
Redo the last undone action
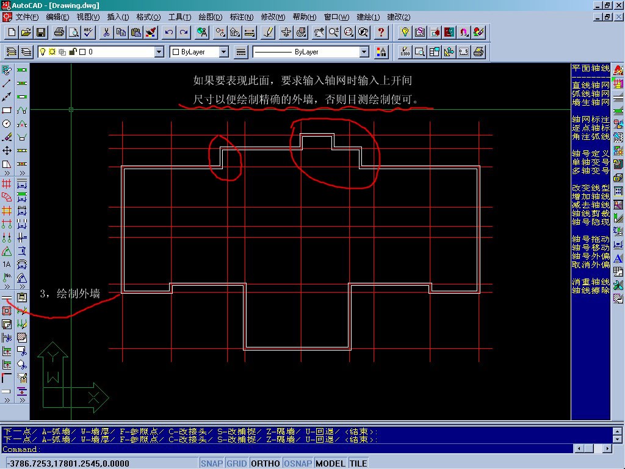point(184,32)
